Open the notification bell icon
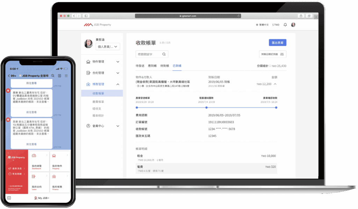This screenshot has width=358, height=209. pos(285,25)
